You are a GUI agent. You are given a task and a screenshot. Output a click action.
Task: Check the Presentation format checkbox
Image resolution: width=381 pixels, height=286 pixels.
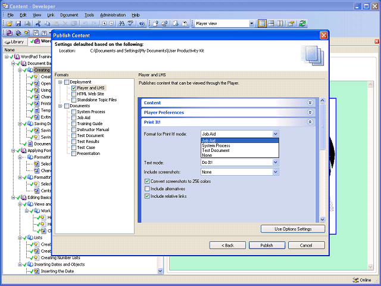(x=74, y=154)
